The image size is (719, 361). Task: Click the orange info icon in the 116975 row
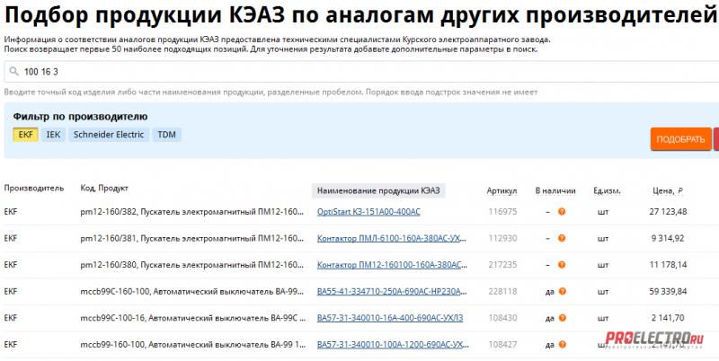(x=562, y=212)
